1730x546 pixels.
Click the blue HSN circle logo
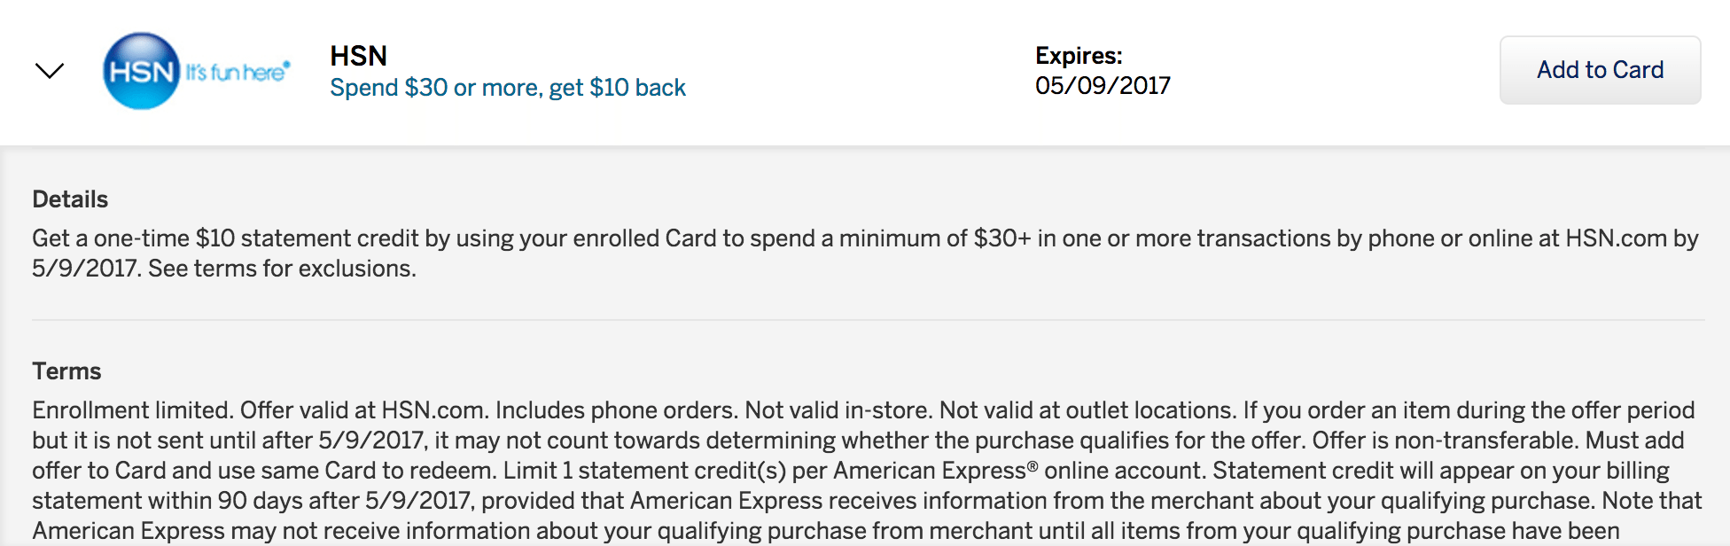[142, 71]
